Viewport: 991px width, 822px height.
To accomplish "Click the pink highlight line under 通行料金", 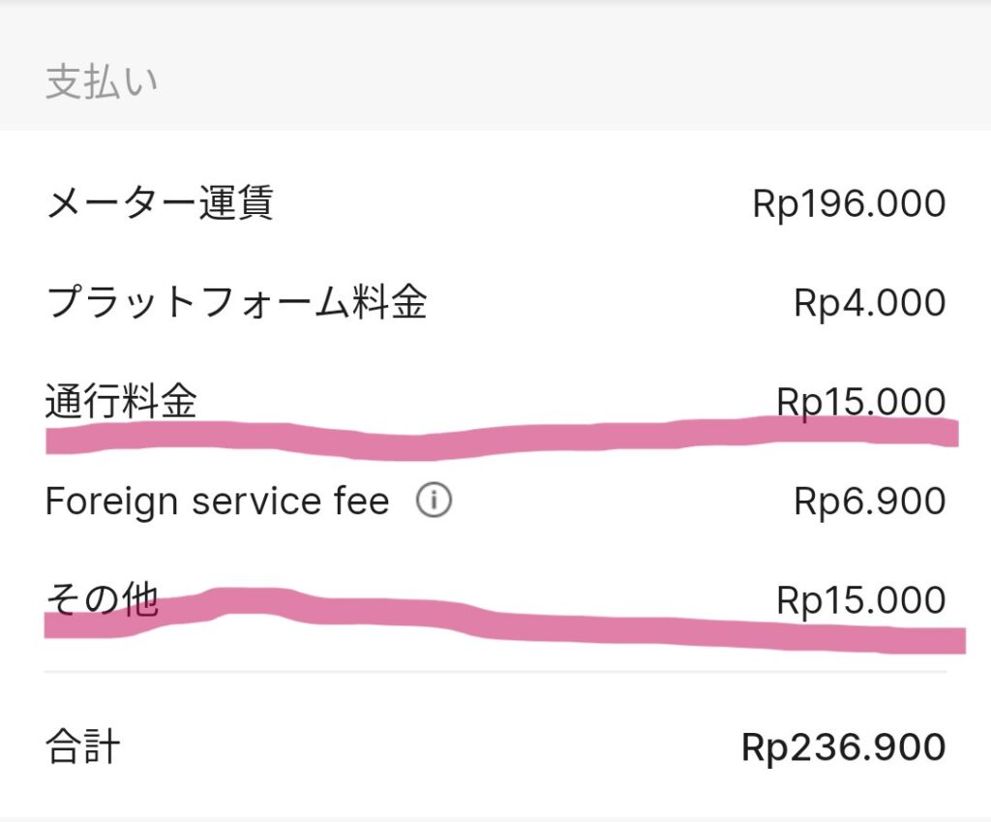I will [x=484, y=439].
